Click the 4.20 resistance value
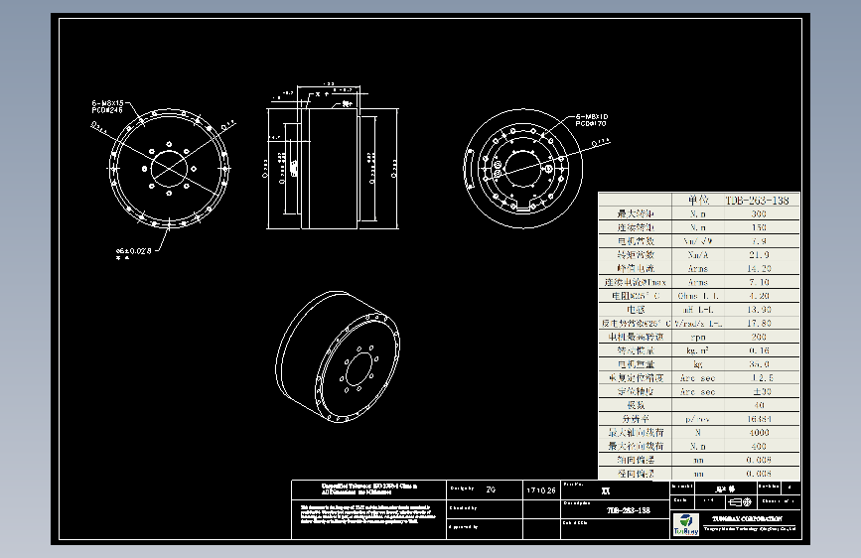 [x=759, y=296]
